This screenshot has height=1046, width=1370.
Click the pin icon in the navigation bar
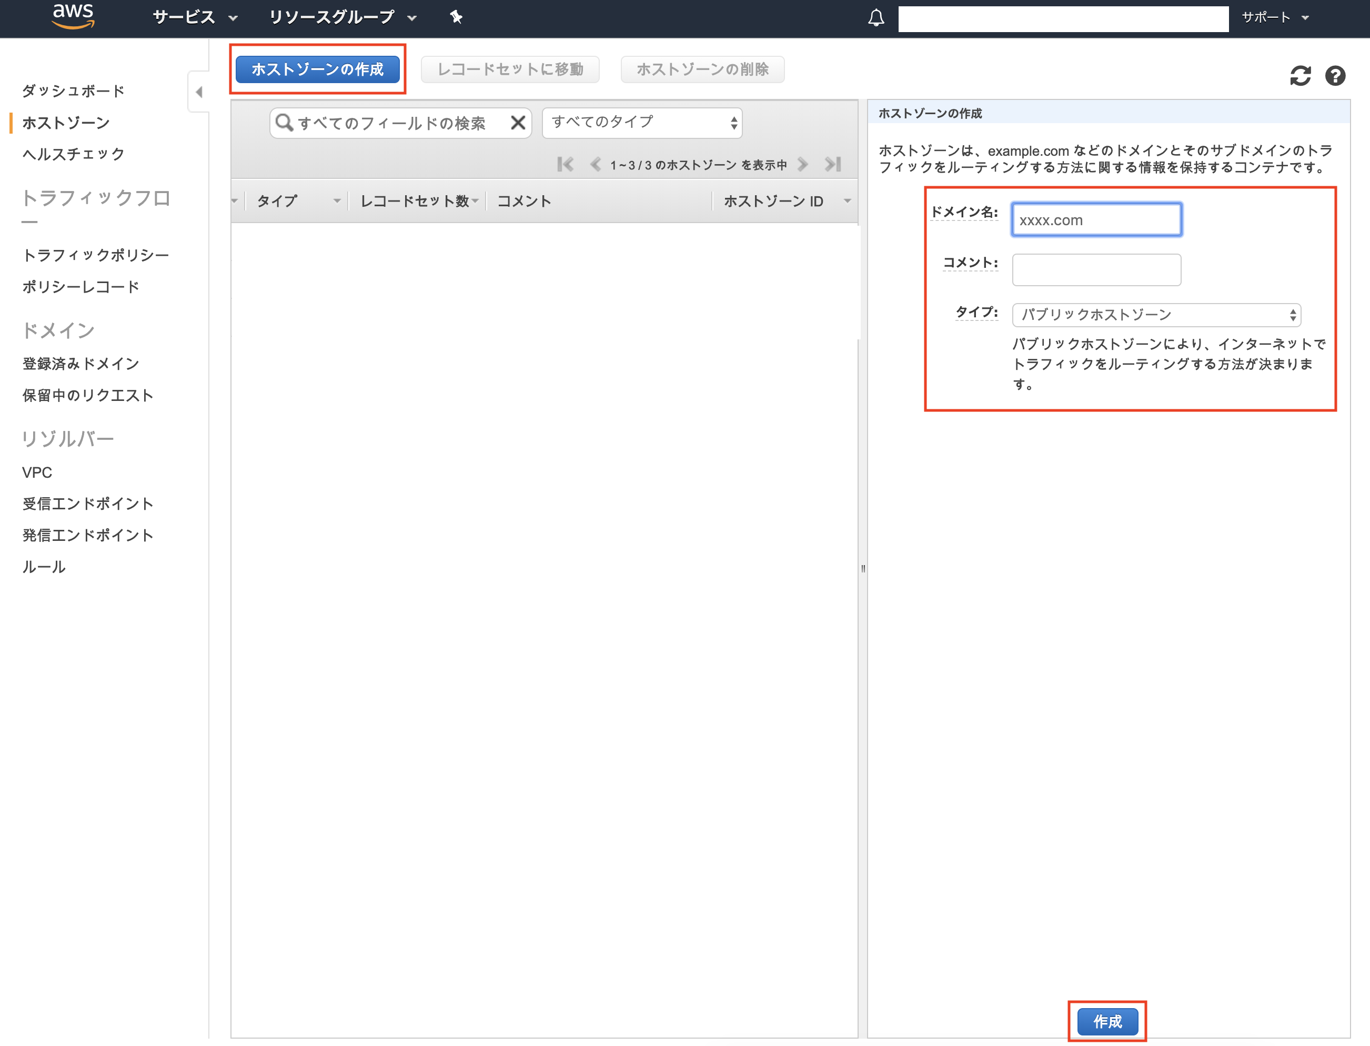(456, 17)
